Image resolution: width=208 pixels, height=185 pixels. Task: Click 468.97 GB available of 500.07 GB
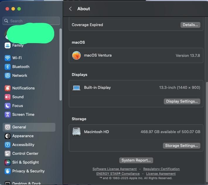(170, 132)
